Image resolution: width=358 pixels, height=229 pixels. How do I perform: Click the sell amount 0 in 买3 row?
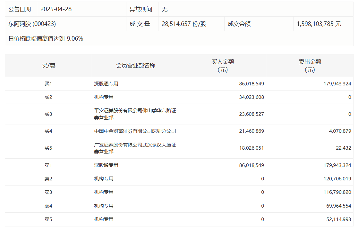coord(350,114)
